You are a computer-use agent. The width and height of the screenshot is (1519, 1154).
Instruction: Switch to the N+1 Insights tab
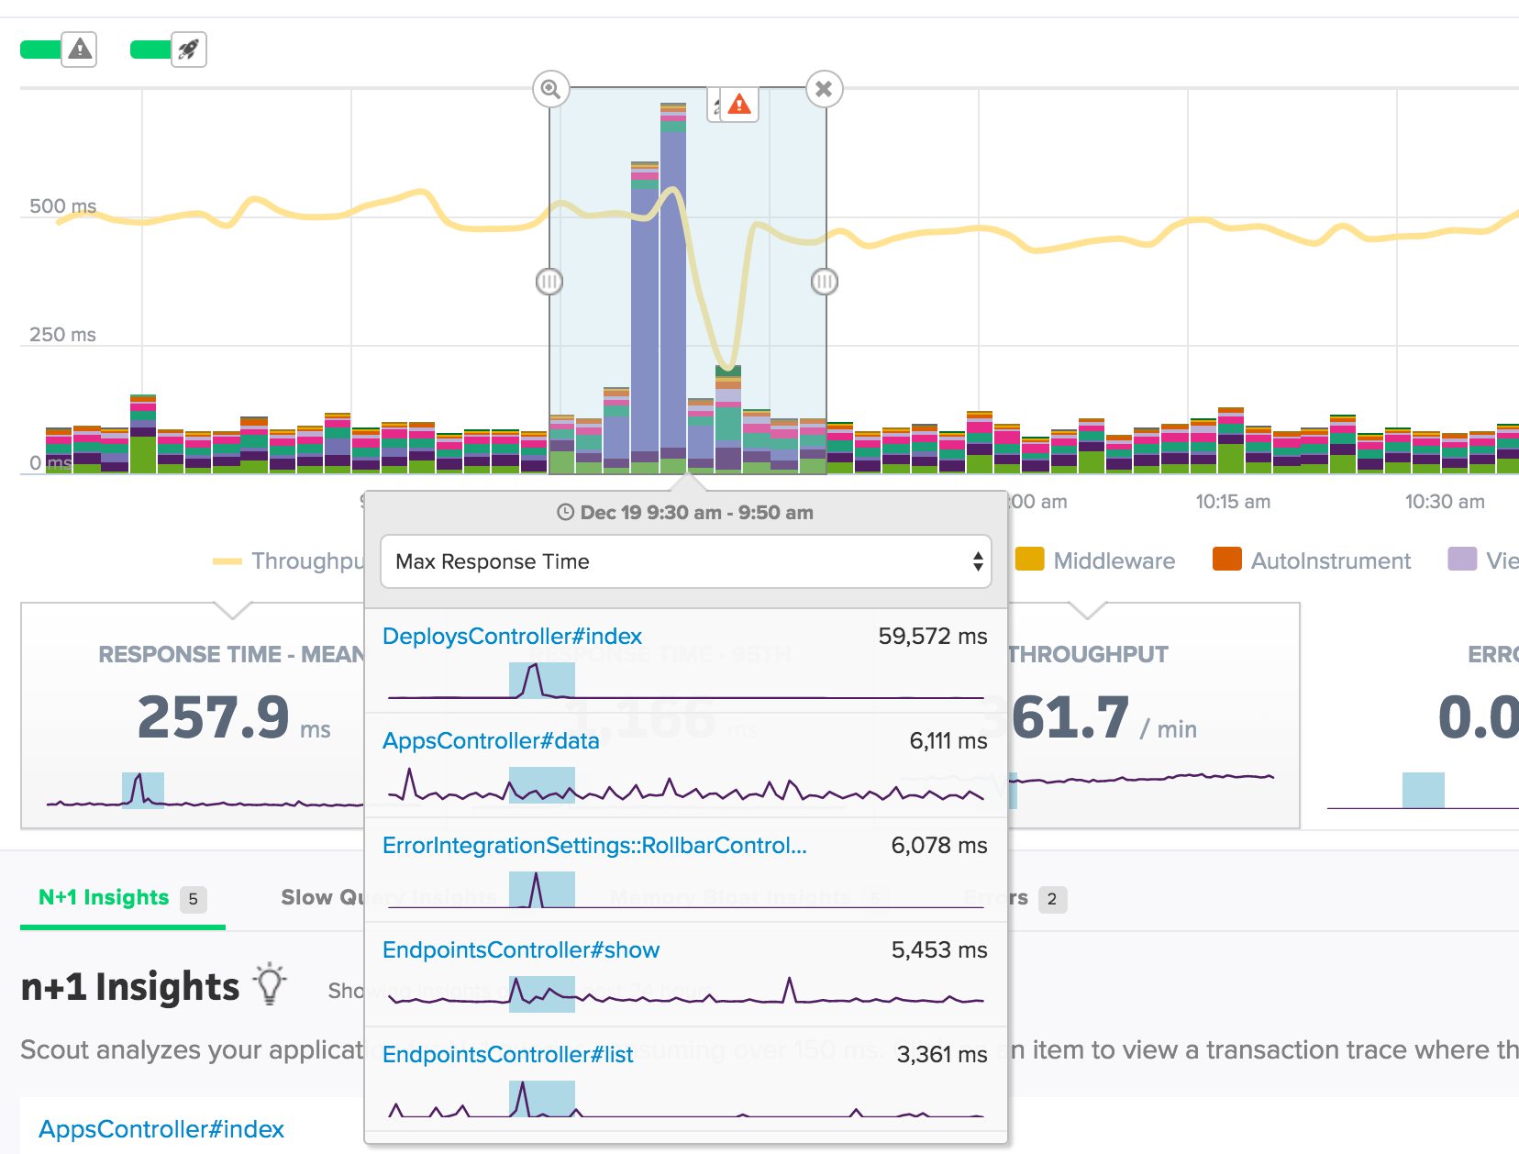(x=105, y=897)
